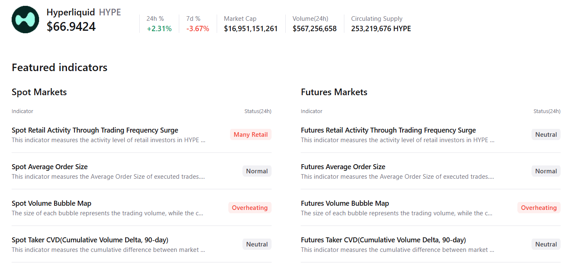The width and height of the screenshot is (576, 271).
Task: Click the Market Cap value $16,951,151,261
Action: pos(251,29)
